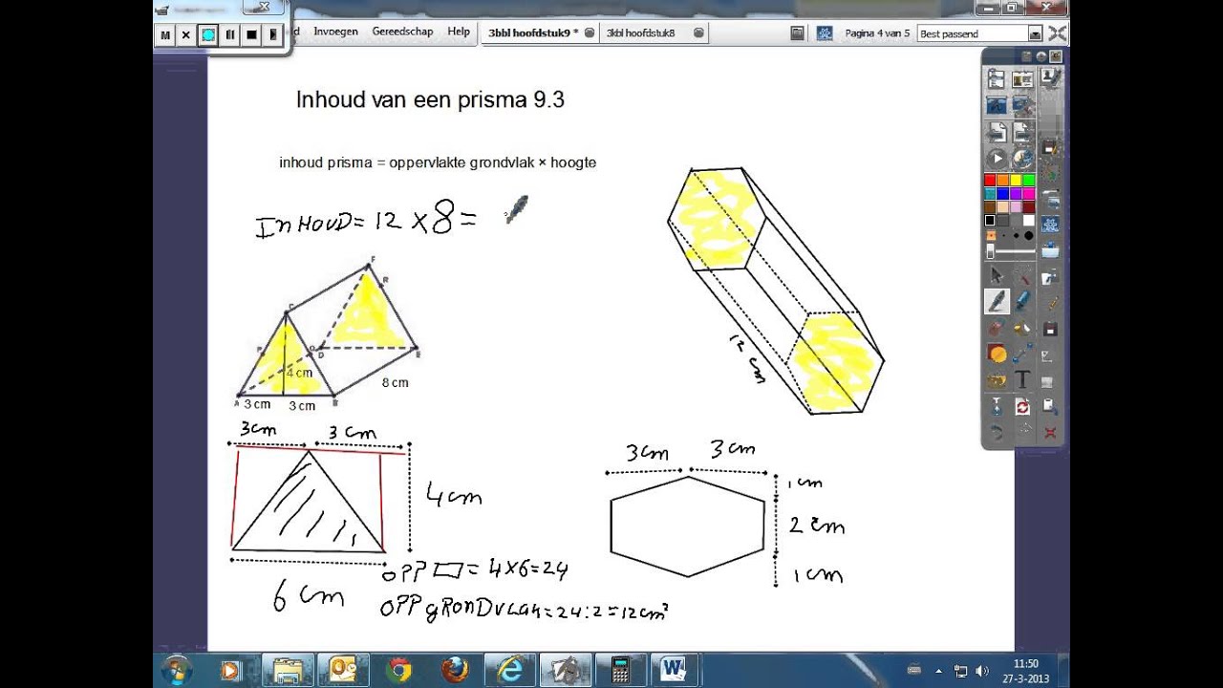Choose the Select arrow tool
Viewport: 1223px width, 688px height.
[x=997, y=274]
